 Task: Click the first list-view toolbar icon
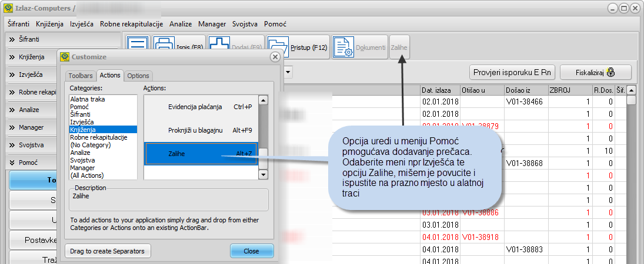(138, 47)
